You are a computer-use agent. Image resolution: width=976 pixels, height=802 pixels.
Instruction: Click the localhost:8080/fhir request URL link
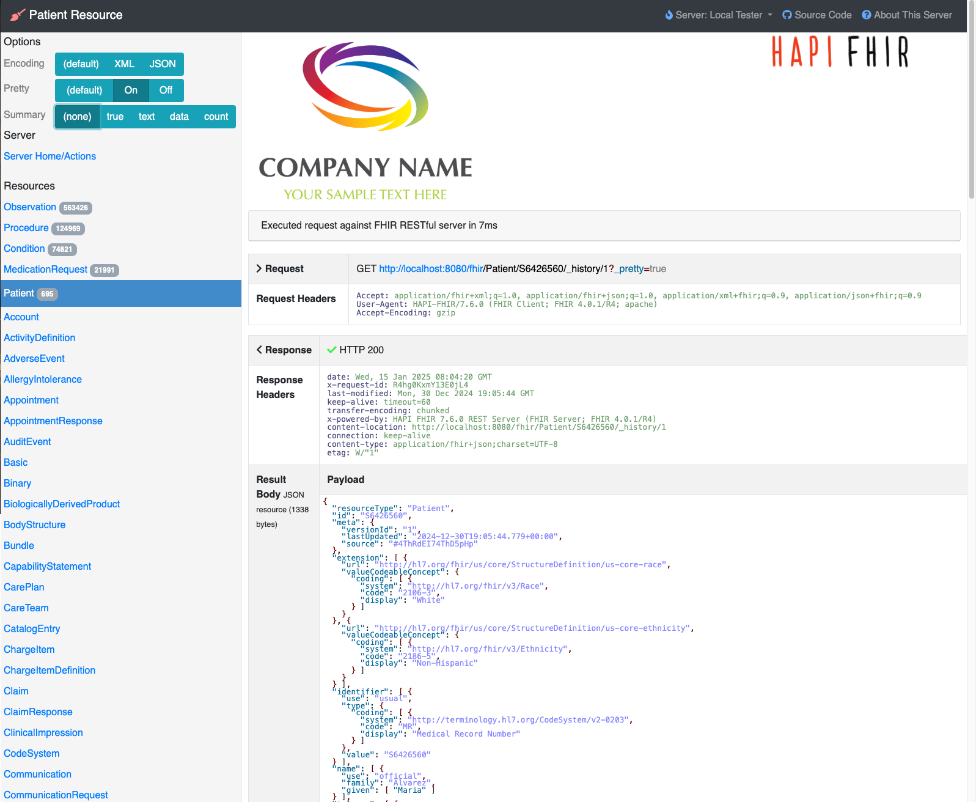click(431, 269)
